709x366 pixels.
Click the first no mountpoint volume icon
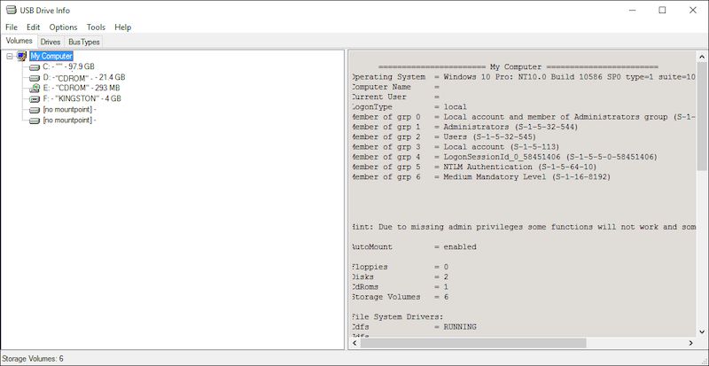35,110
